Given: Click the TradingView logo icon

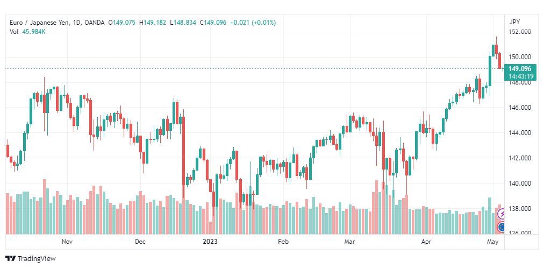Looking at the screenshot, I should point(10,259).
